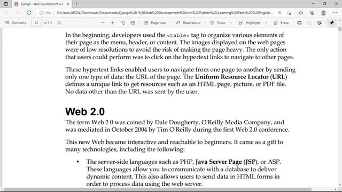Click the scroll down arrow
The height and width of the screenshot is (192, 342).
tap(340, 185)
